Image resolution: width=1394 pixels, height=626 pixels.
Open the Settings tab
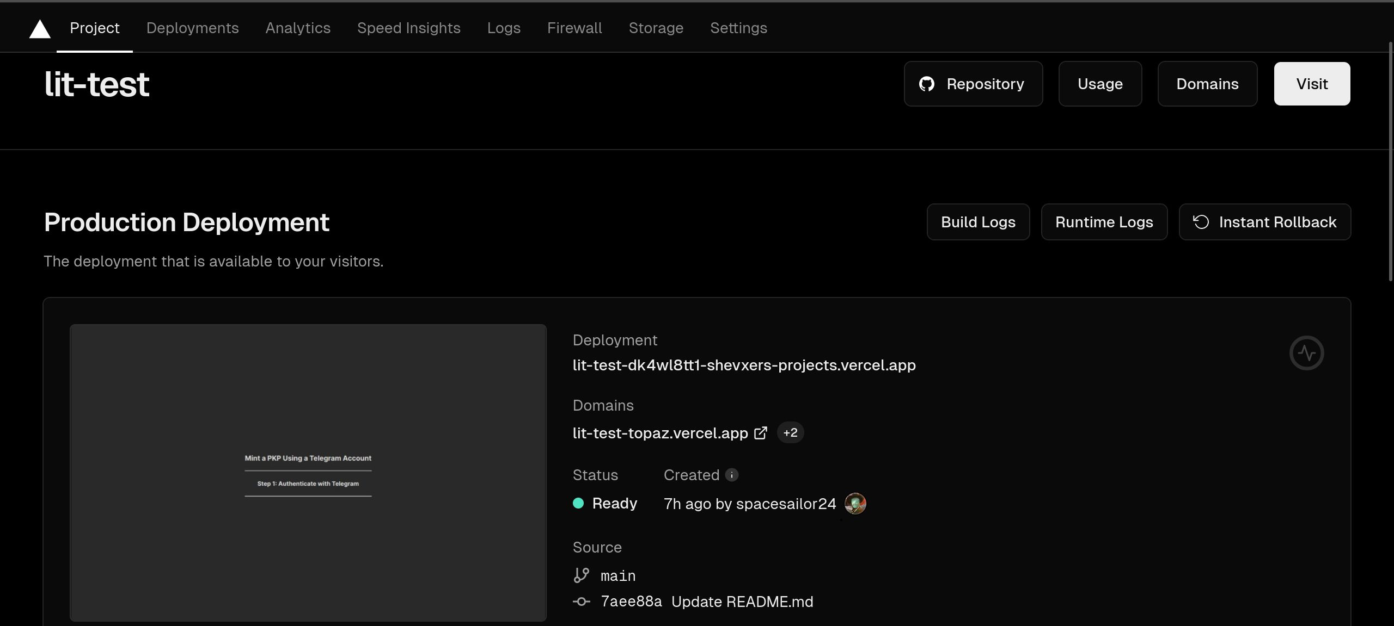(x=738, y=28)
